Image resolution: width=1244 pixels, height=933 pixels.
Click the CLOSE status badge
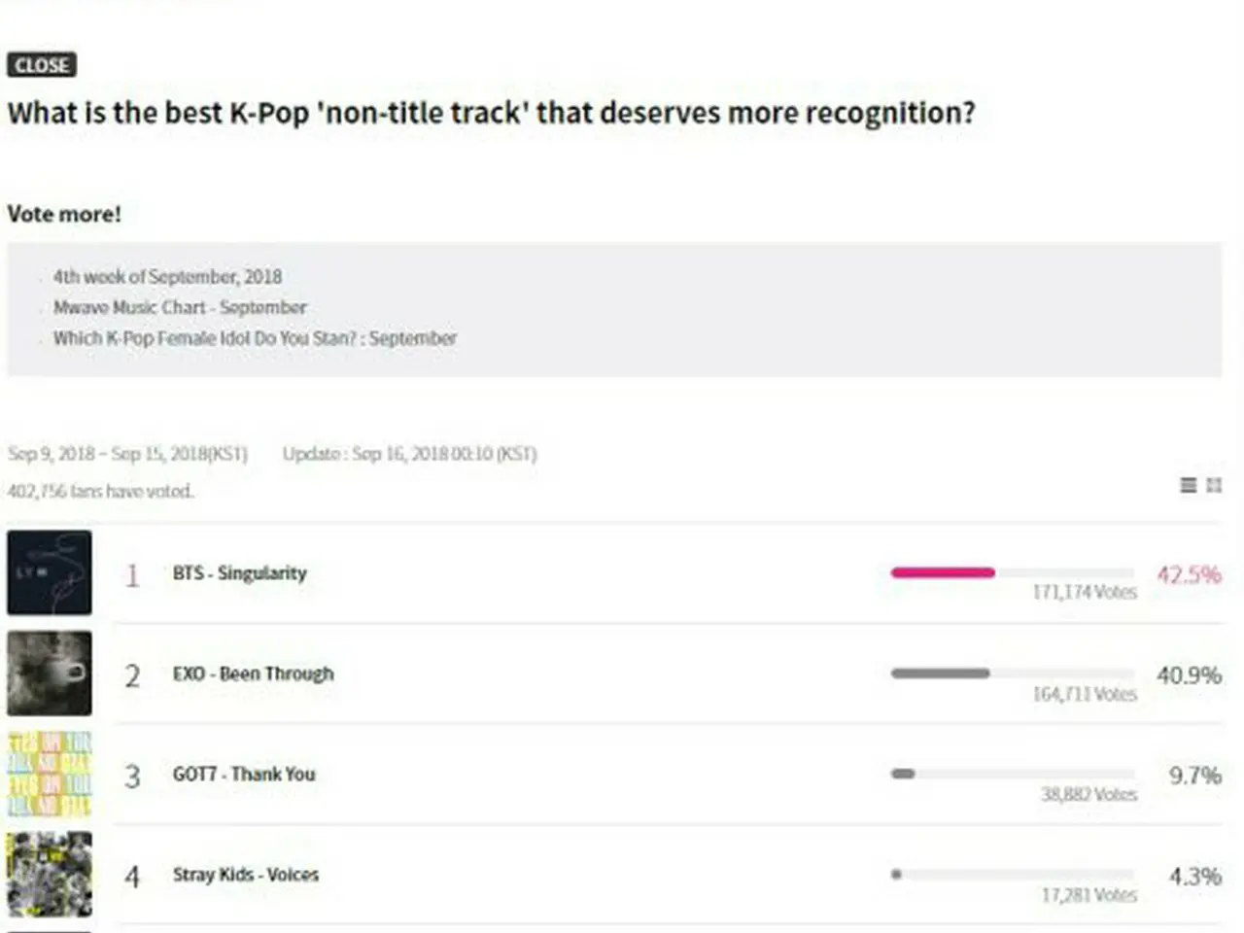pos(42,65)
